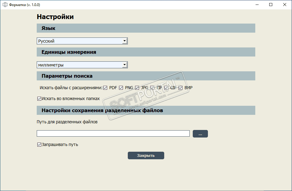This screenshot has width=292, height=191.
Task: Click the Настройки heading
Action: [55, 17]
